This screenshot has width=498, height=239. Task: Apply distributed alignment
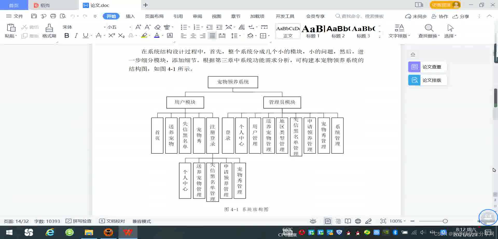point(222,36)
